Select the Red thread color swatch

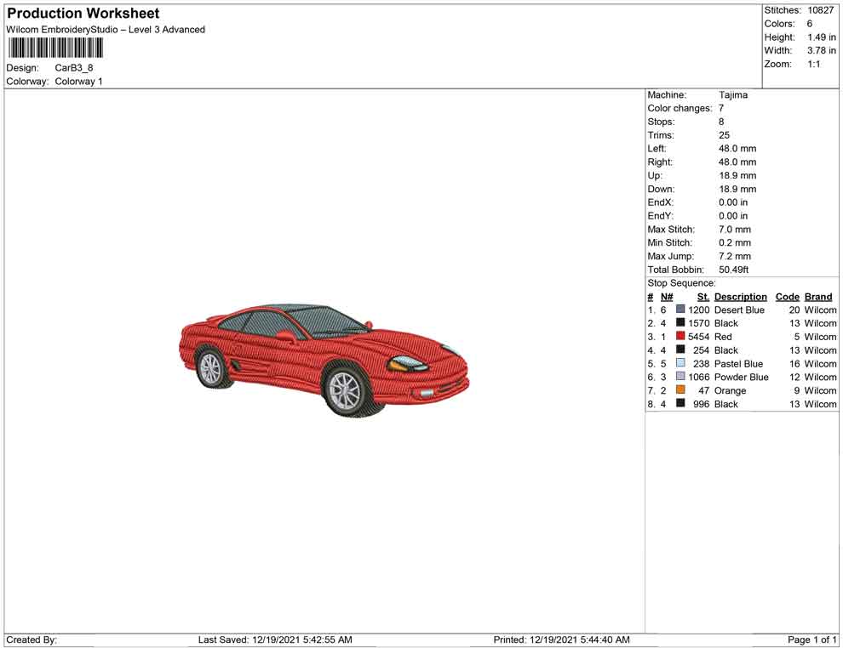coord(680,337)
